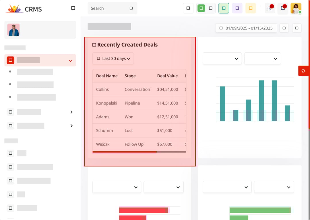The width and height of the screenshot is (310, 220).
Task: Collapse the active red sidebar menu chevron
Action: [x=70, y=61]
